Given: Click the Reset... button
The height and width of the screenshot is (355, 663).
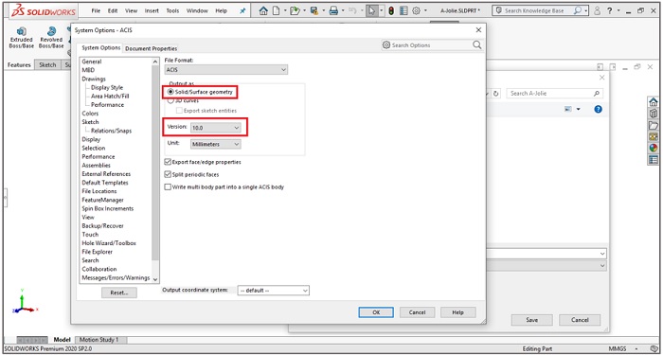Looking at the screenshot, I should coord(118,293).
